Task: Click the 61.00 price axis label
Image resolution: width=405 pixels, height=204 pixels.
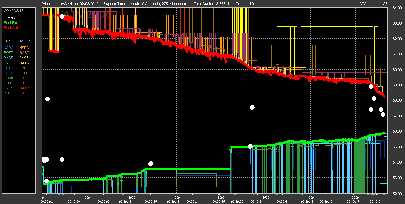Action: coord(397,54)
